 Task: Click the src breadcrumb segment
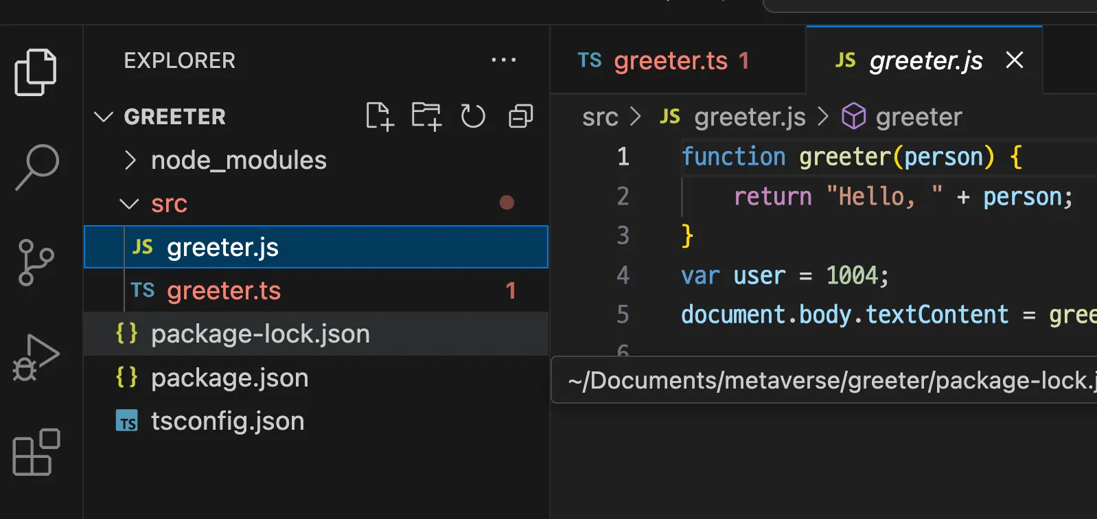pos(600,117)
